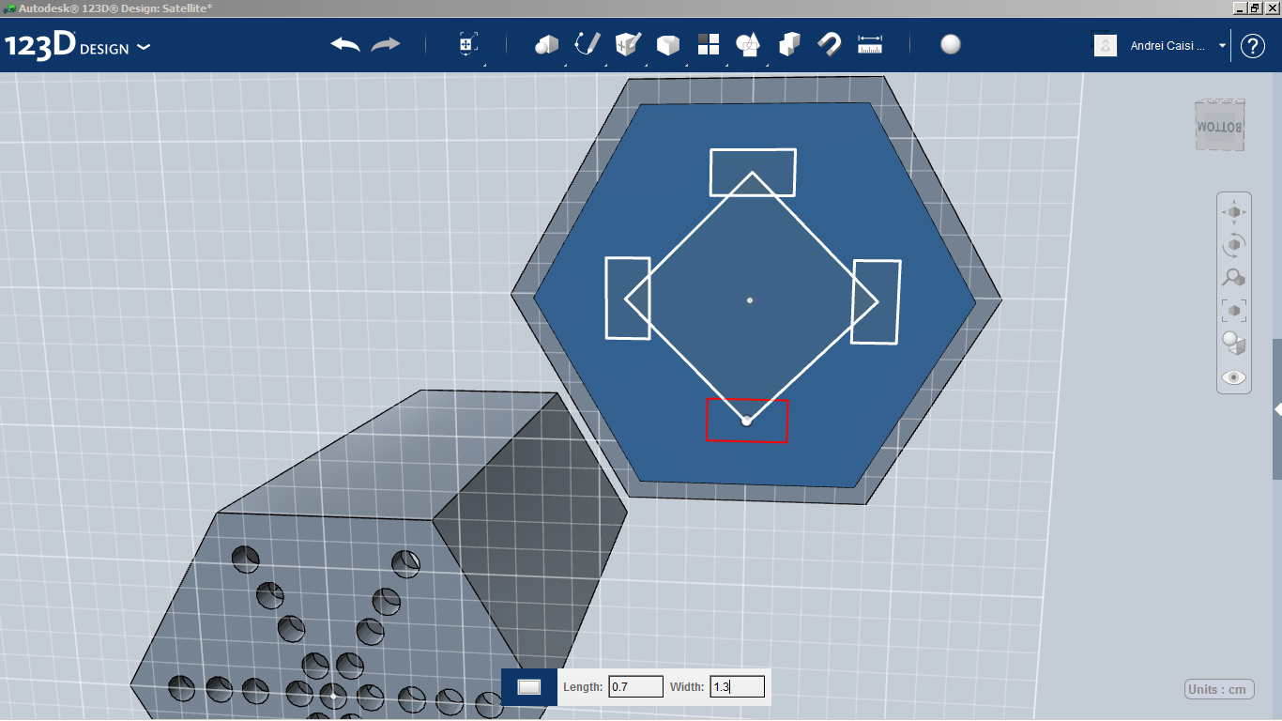Restore the application window
1282x721 pixels.
coord(1255,8)
